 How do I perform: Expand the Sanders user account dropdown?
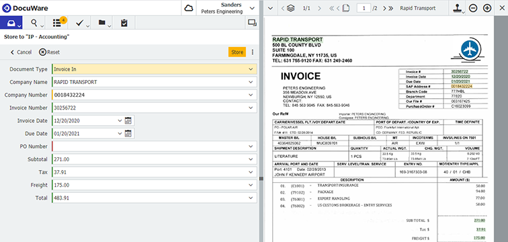252,8
